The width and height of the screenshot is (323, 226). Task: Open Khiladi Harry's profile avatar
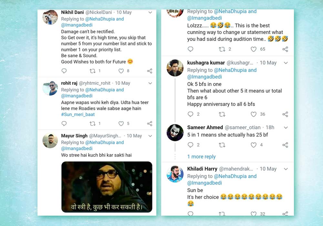175,174
